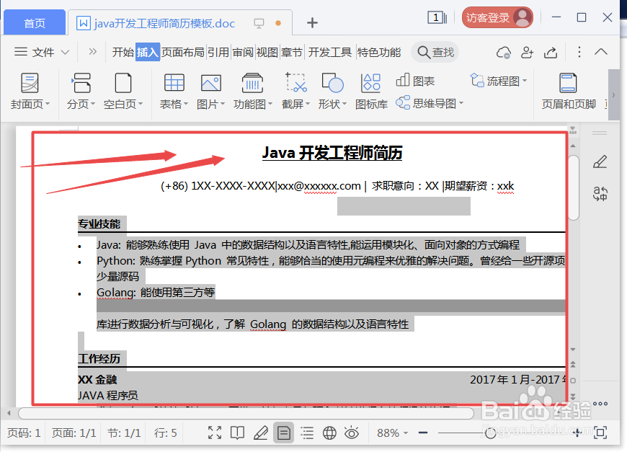
Task: Open the 形状 shapes gallery
Action: 332,92
